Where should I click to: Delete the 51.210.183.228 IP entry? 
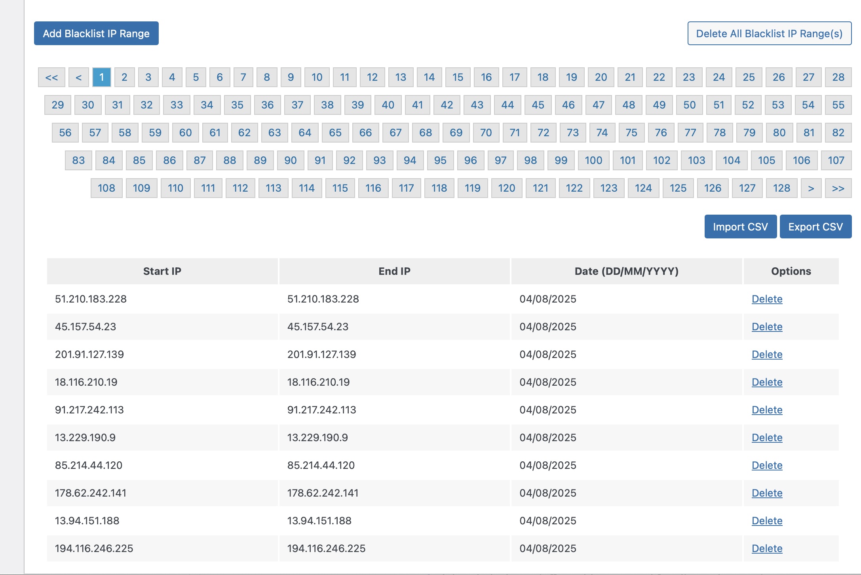click(767, 299)
